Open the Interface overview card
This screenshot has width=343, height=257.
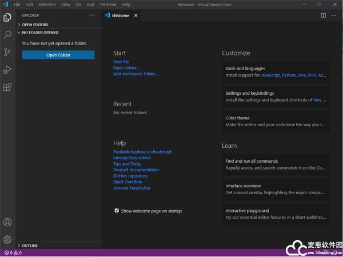[276, 189]
